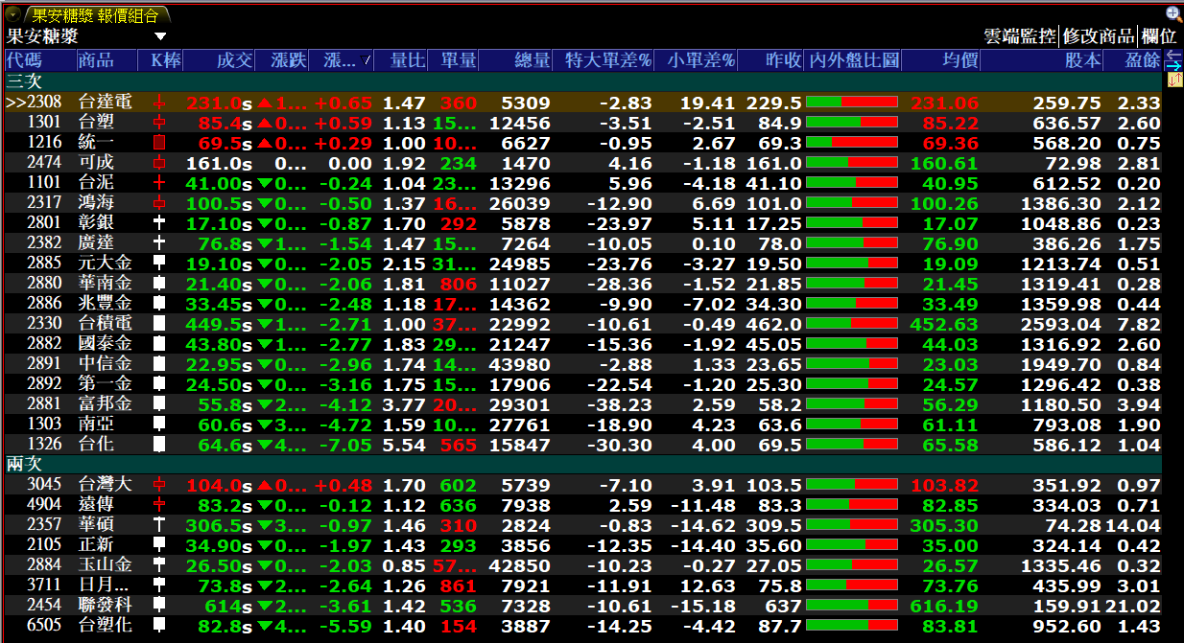Click the red candlestick icon for 統一

(159, 143)
